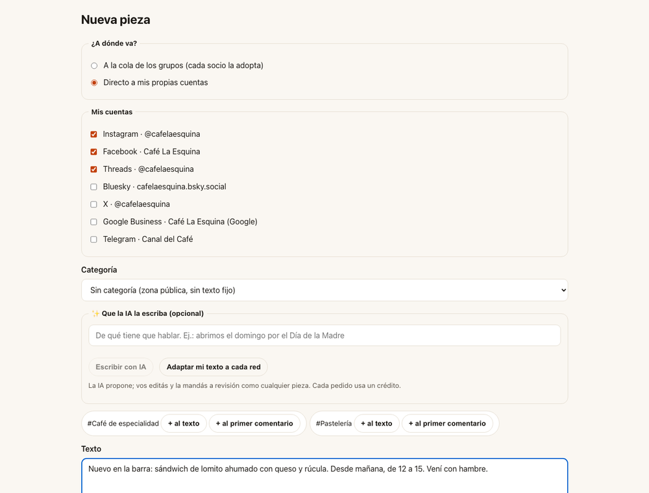Focus the AI topic prompt field

tap(324, 335)
